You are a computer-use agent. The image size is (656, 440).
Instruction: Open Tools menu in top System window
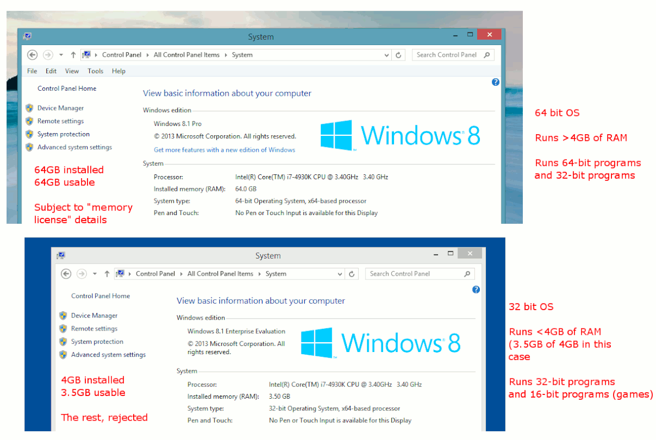click(95, 71)
